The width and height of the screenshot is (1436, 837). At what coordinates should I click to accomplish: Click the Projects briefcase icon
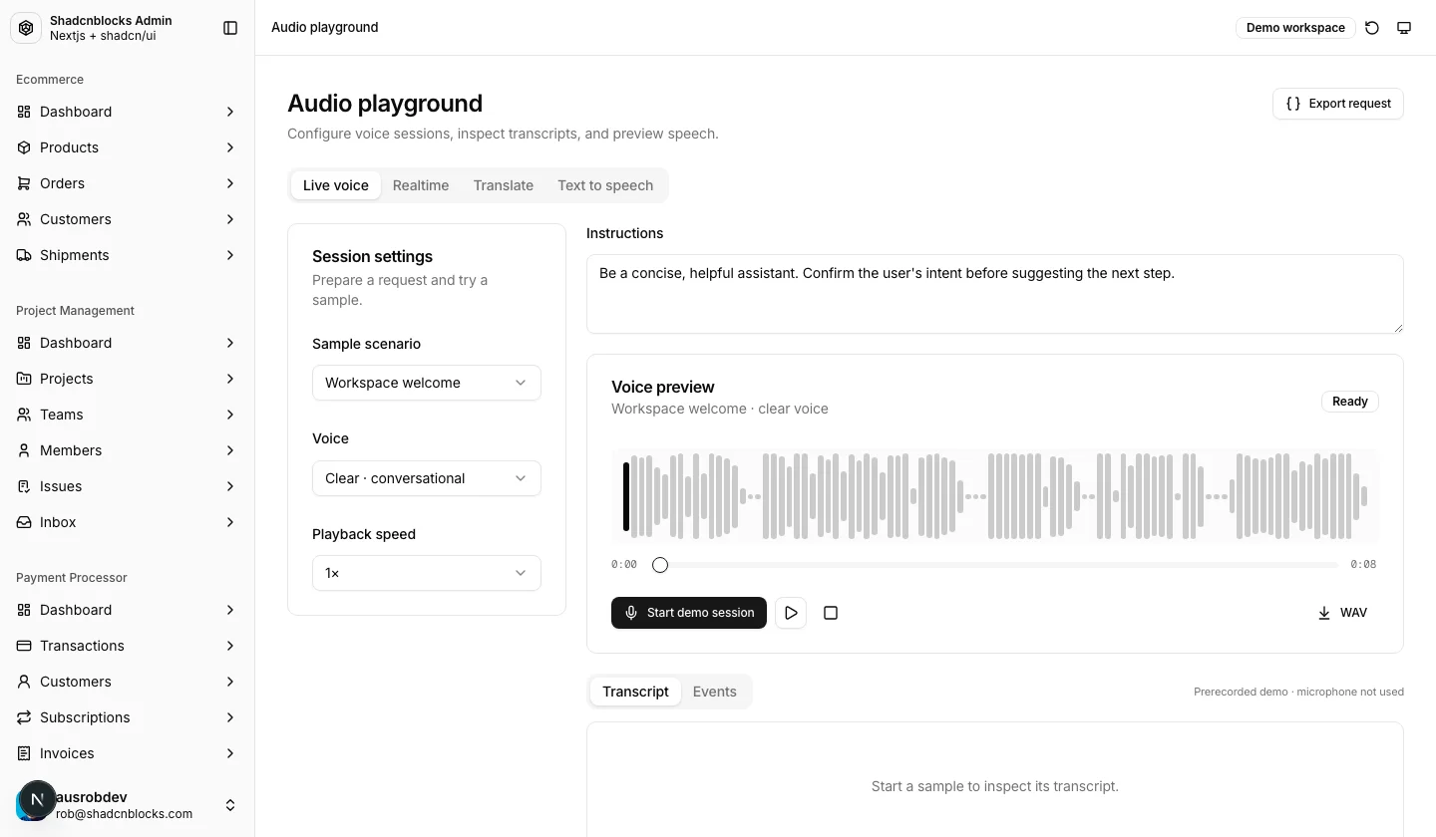[24, 379]
